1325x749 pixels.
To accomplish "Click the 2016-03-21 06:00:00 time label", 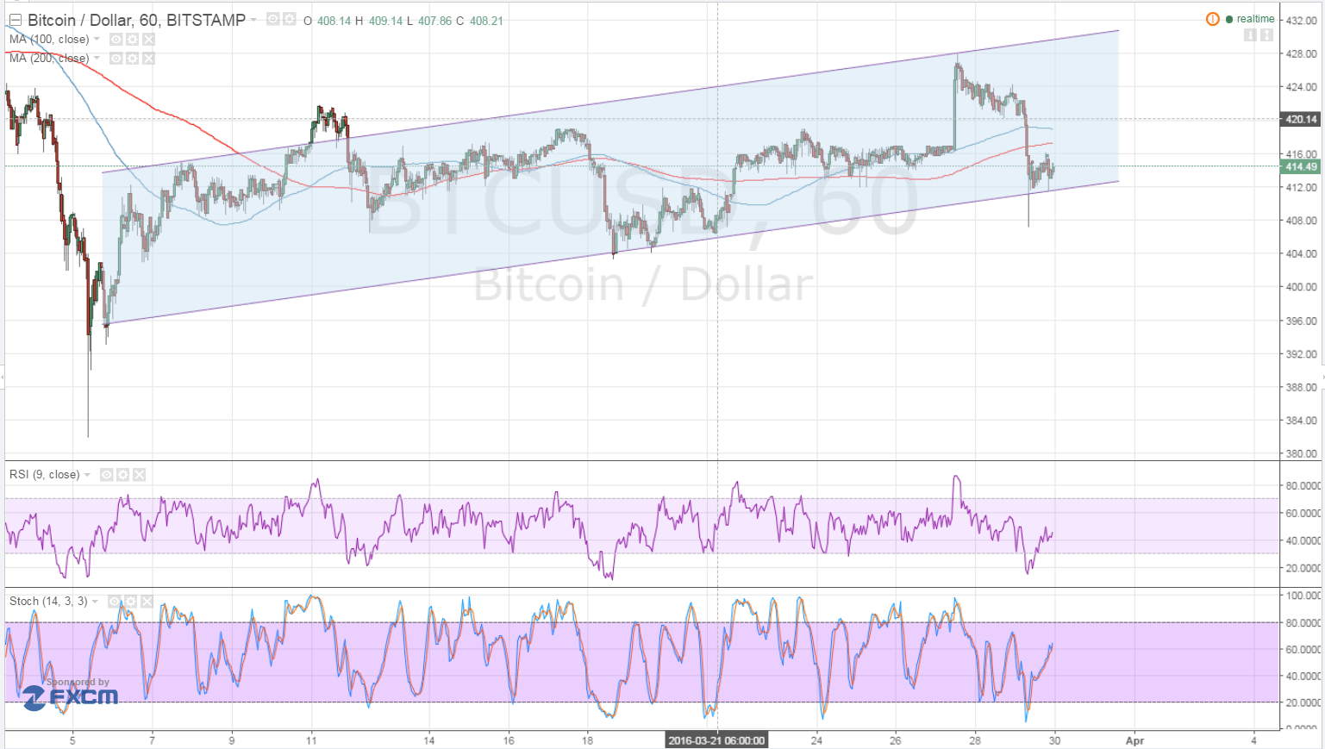I will click(716, 740).
